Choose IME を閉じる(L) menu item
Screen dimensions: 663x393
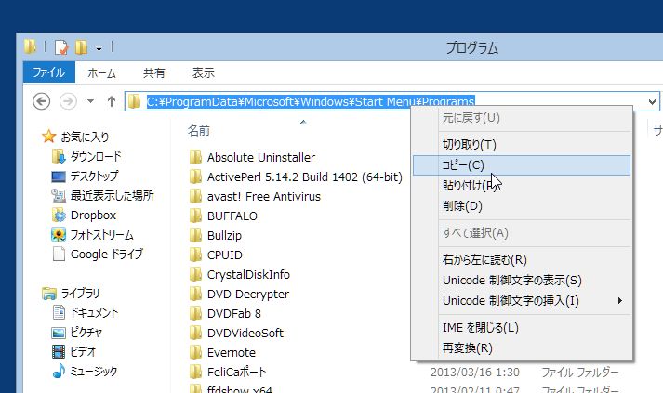click(522, 328)
